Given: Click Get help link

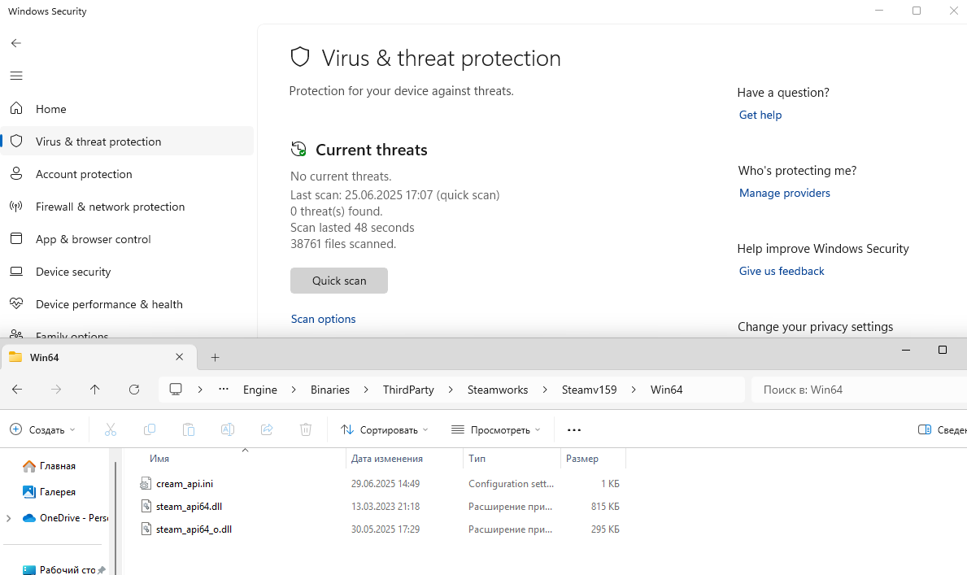Looking at the screenshot, I should [x=760, y=115].
